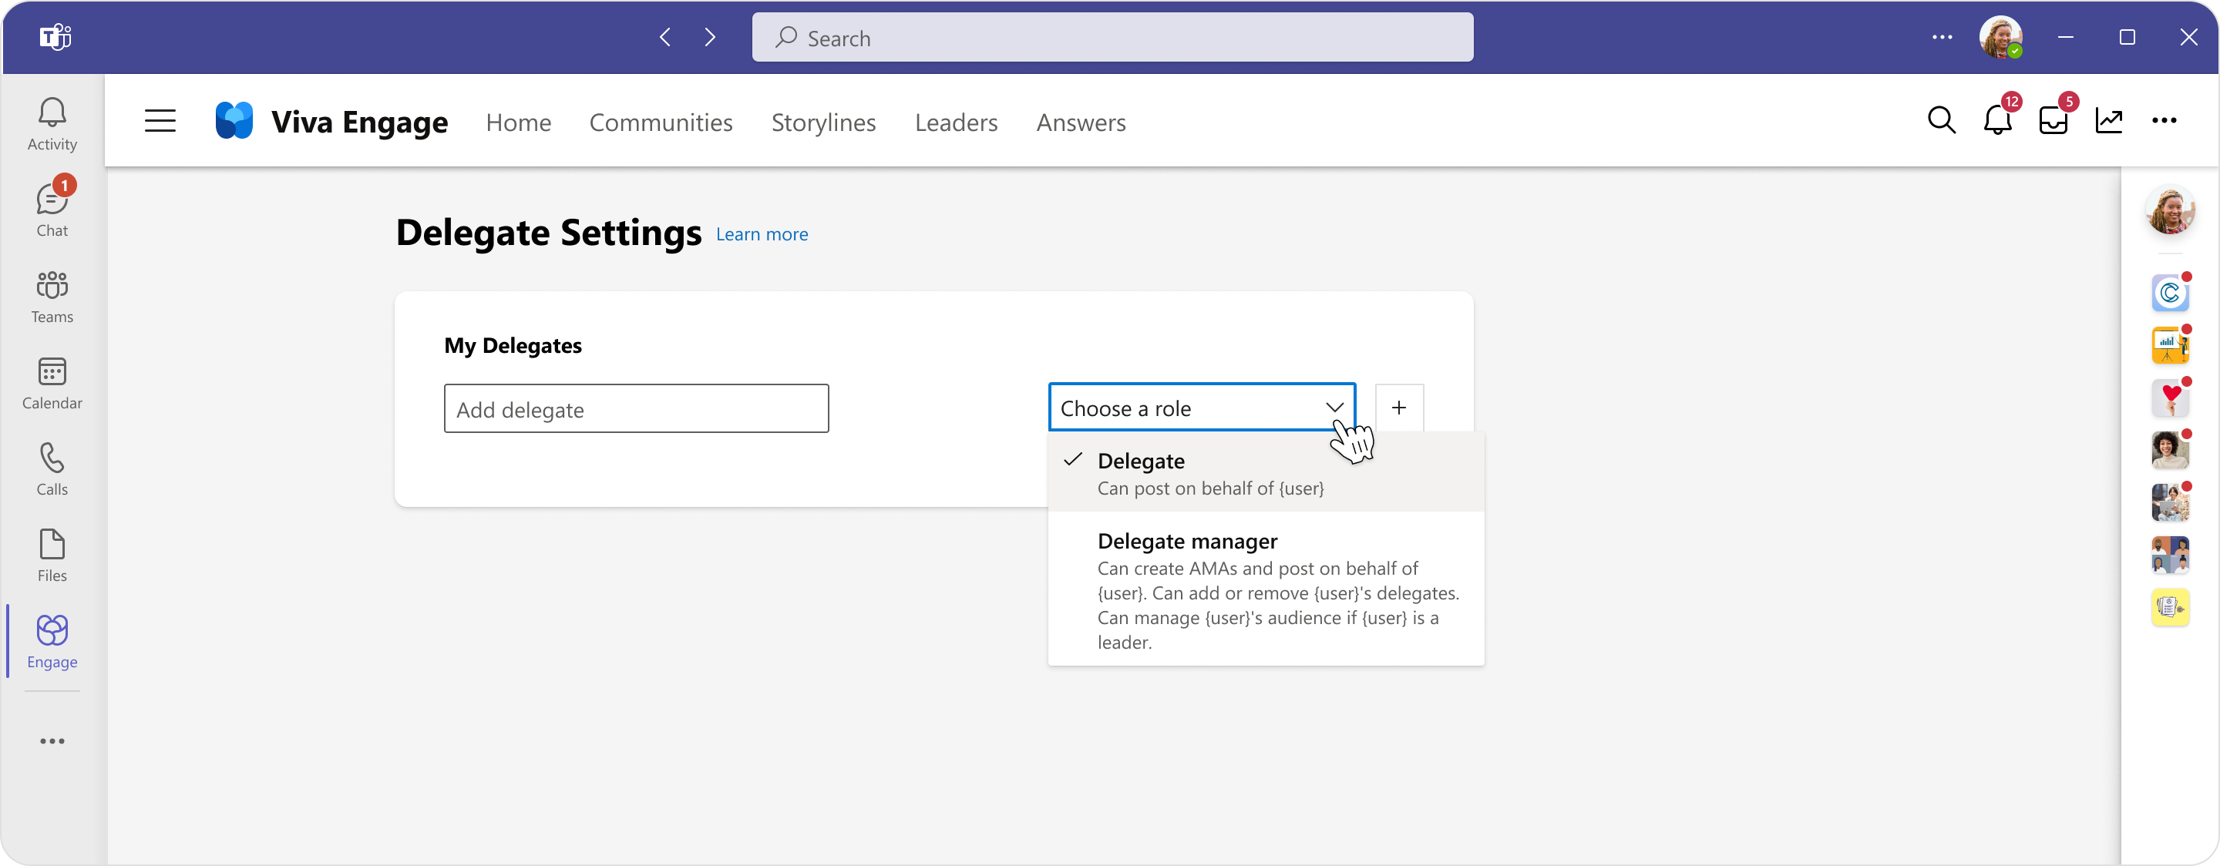The image size is (2220, 866).
Task: Open the search icon in Viva Engage
Action: (x=1939, y=120)
